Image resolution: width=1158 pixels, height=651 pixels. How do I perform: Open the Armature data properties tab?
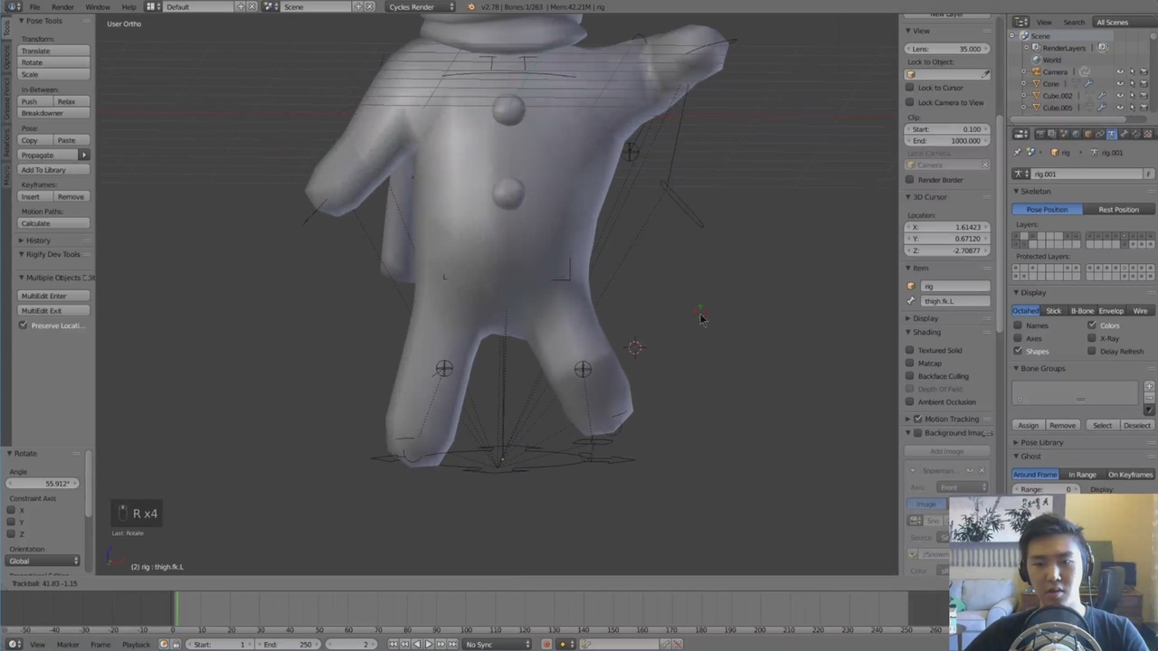pyautogui.click(x=1111, y=134)
